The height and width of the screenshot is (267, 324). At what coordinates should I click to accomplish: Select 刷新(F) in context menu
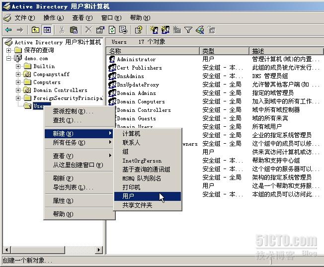tap(79, 178)
